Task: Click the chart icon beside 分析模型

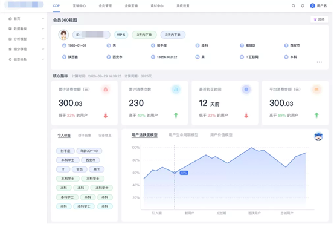Action: tap(10, 39)
